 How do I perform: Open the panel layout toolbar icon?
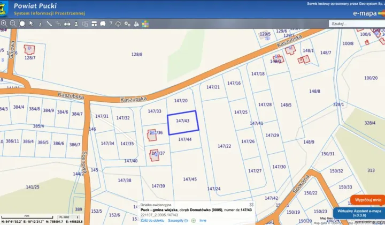pyautogui.click(x=94, y=24)
